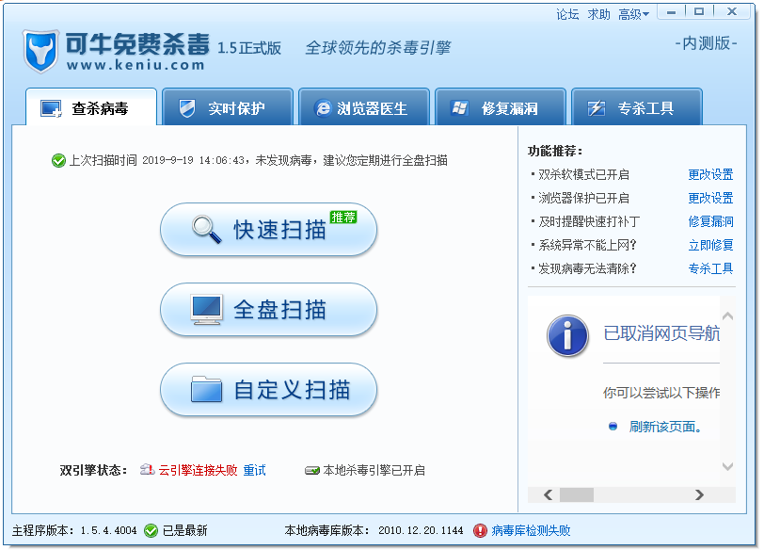
Task: Click the green 推荐 badge
Action: click(x=343, y=217)
